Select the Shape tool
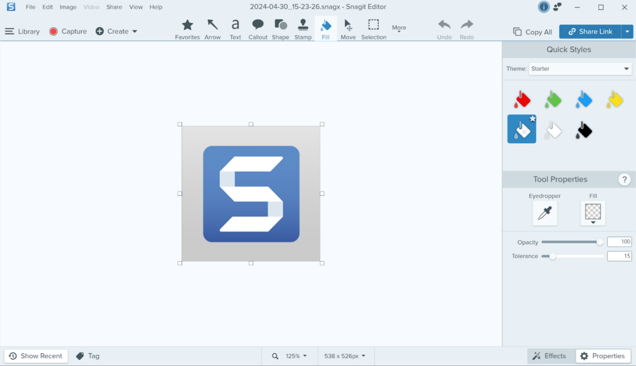This screenshot has width=636, height=366. pyautogui.click(x=280, y=28)
